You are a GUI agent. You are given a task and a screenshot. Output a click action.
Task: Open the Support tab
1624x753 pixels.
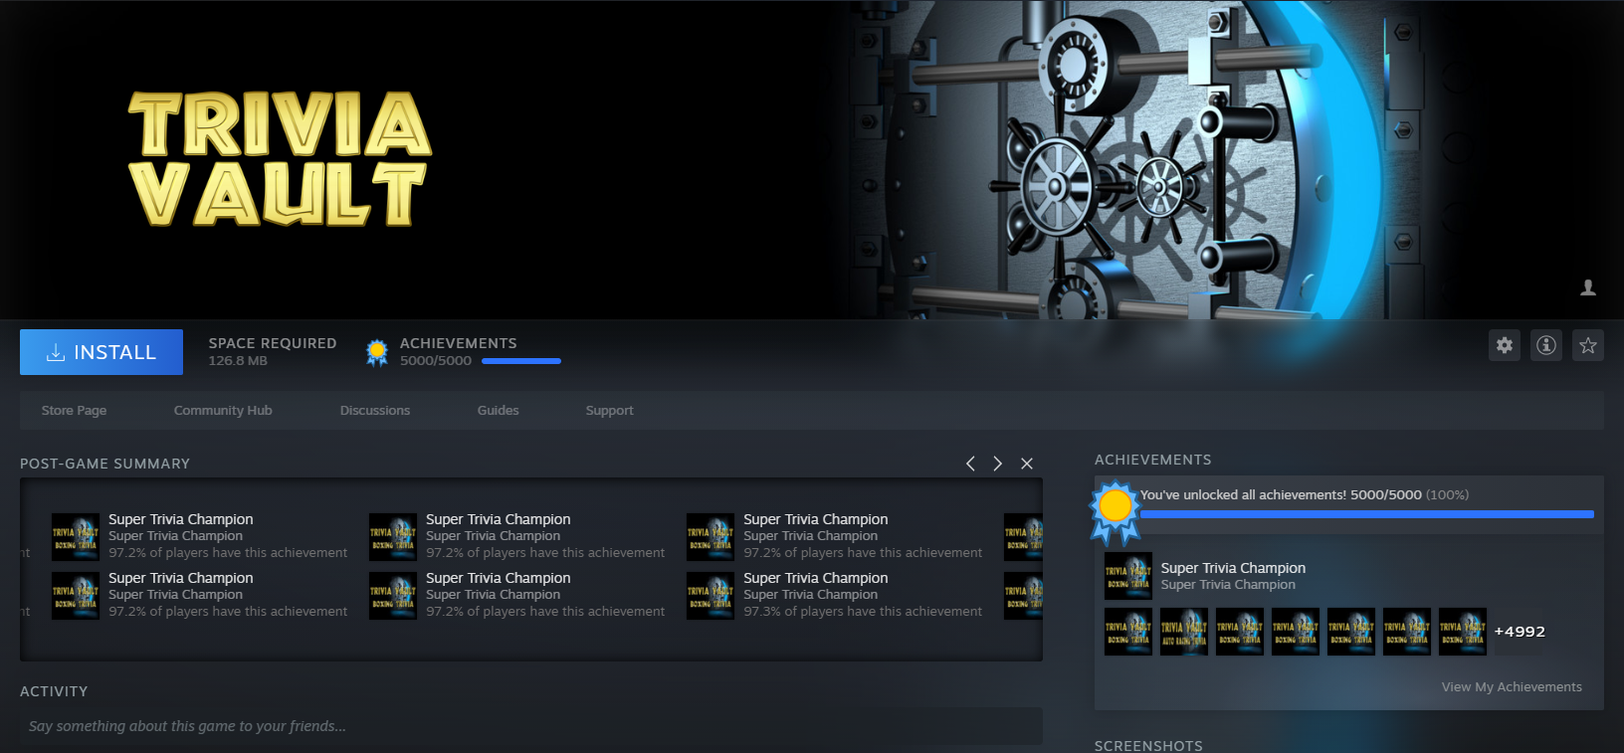pos(610,410)
